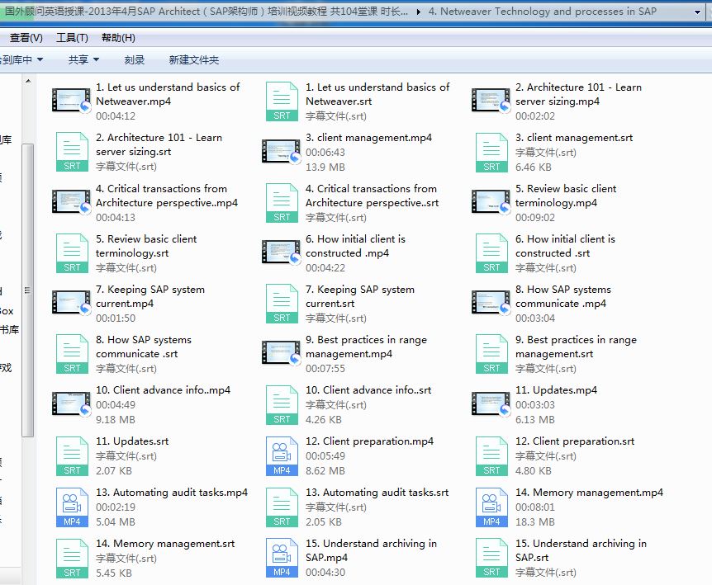The height and width of the screenshot is (585, 712).
Task: Open video icon of 1. Let us understand basics of Netweaver.mp4
Action: tap(71, 101)
